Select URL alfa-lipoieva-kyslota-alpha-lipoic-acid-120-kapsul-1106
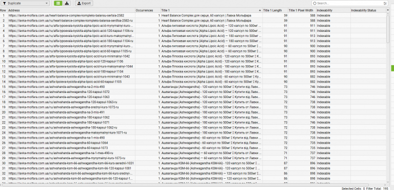This screenshot has height=190, width=394. (66, 61)
